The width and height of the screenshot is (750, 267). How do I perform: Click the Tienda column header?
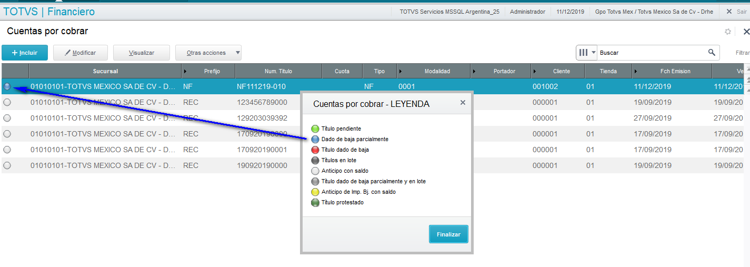(x=608, y=71)
